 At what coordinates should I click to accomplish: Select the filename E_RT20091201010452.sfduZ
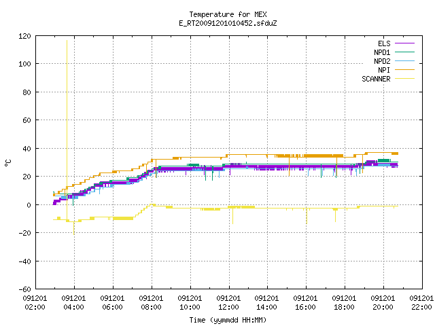(x=228, y=23)
